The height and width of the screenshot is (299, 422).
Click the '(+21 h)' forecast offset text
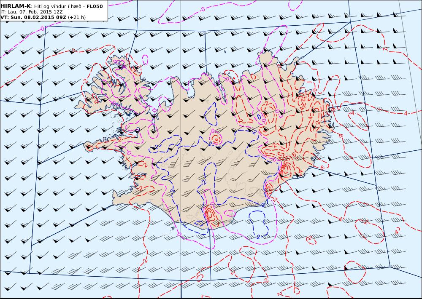tap(77, 17)
